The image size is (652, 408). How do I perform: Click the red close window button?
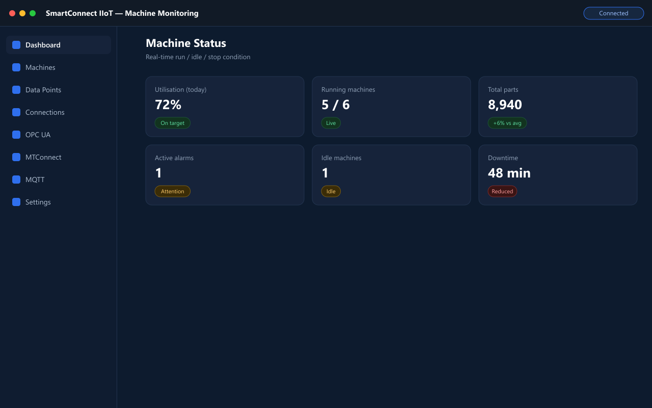pos(12,13)
